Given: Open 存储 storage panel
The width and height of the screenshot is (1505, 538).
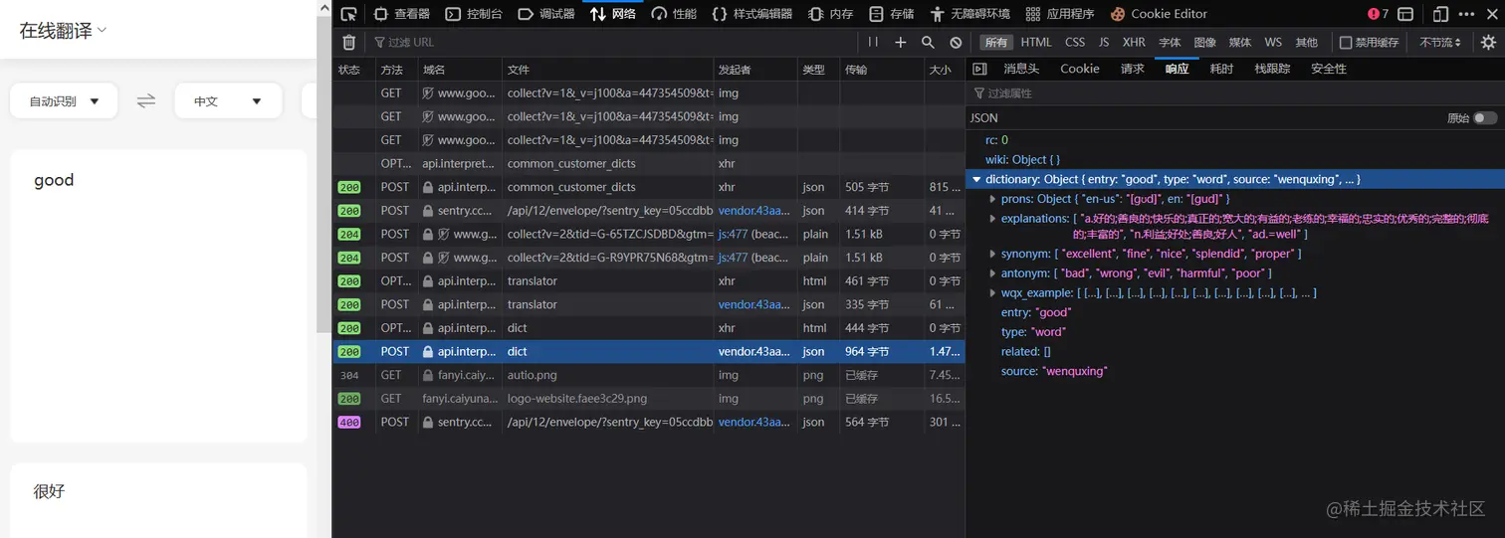Looking at the screenshot, I should [x=892, y=14].
